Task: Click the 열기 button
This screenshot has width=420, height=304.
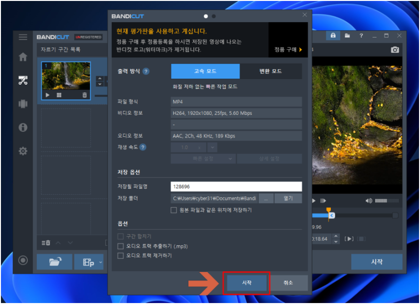Action: pos(288,199)
